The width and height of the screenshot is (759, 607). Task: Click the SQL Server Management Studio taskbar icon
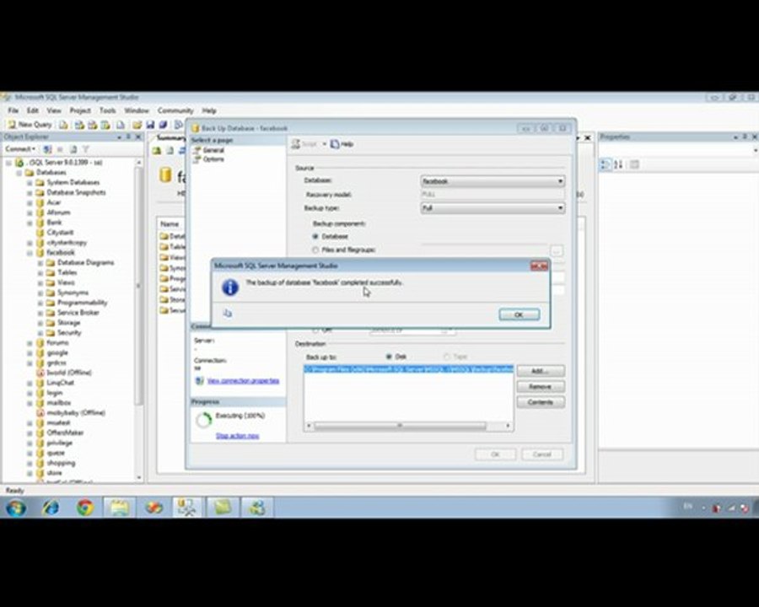click(x=188, y=508)
